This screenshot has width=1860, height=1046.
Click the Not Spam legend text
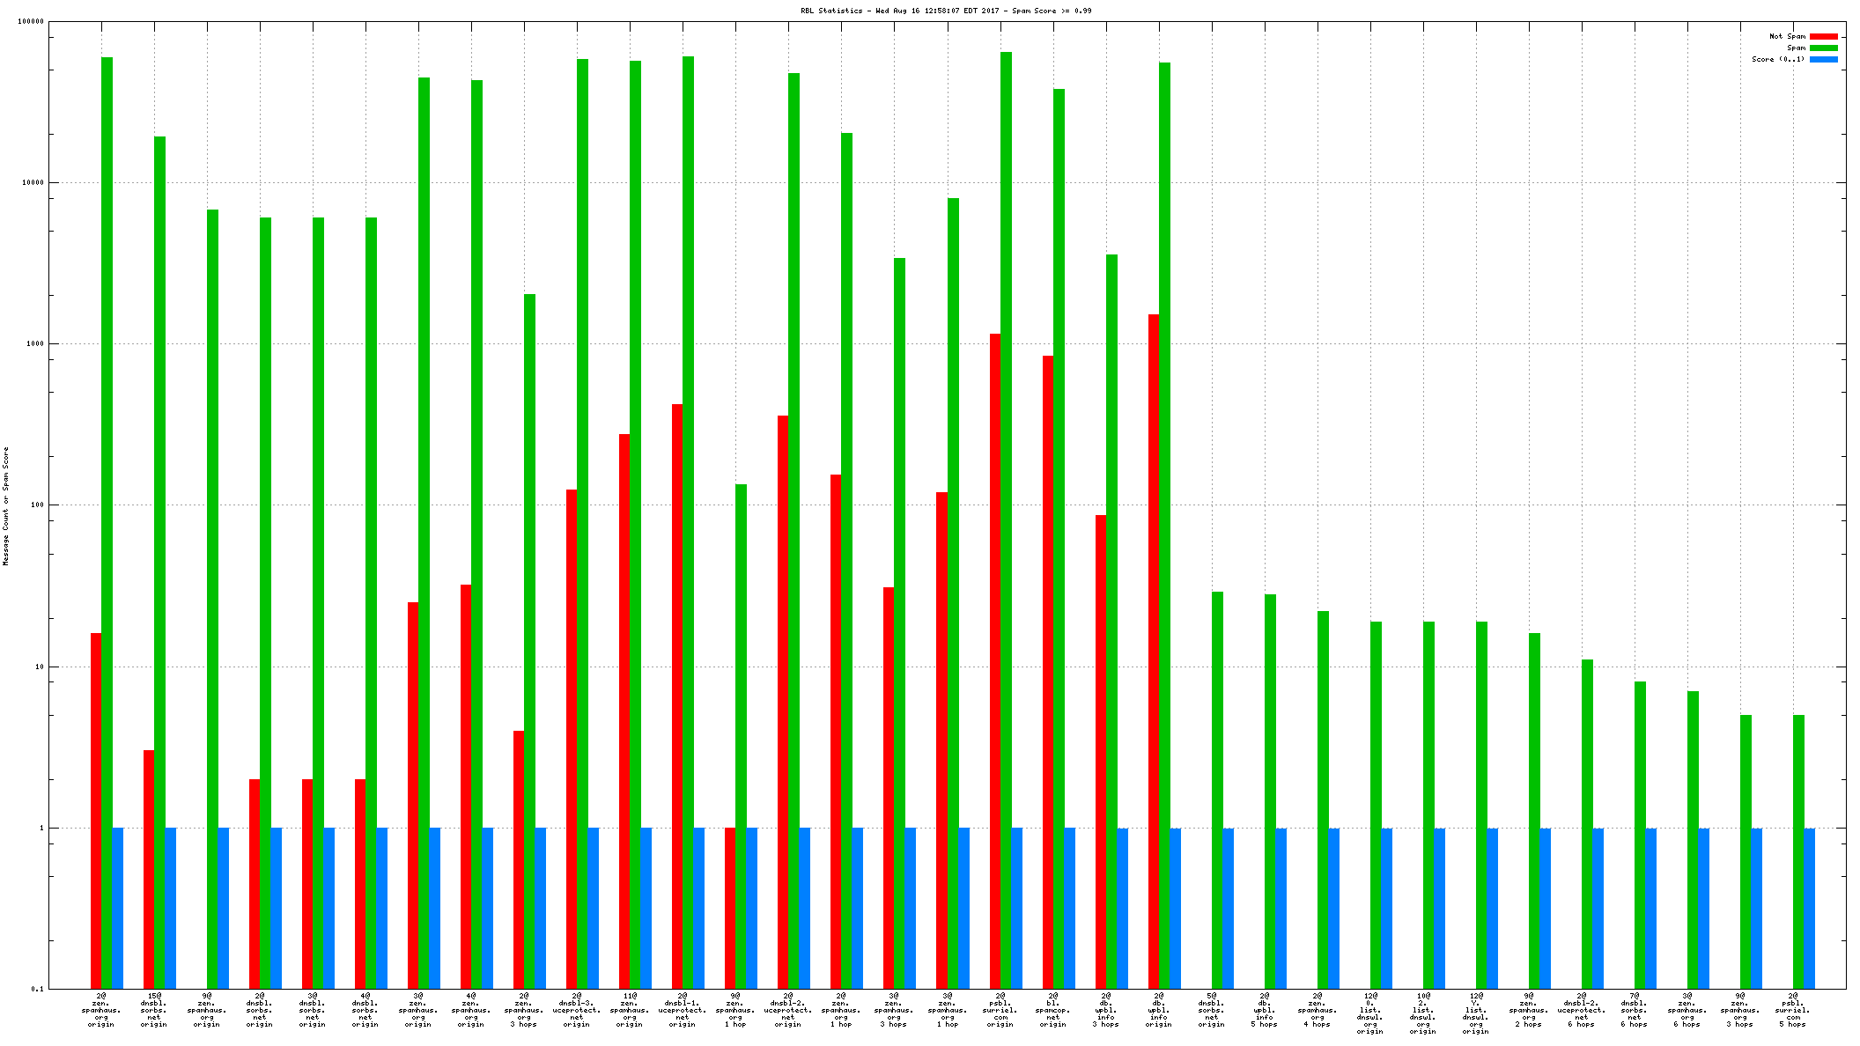(x=1787, y=36)
